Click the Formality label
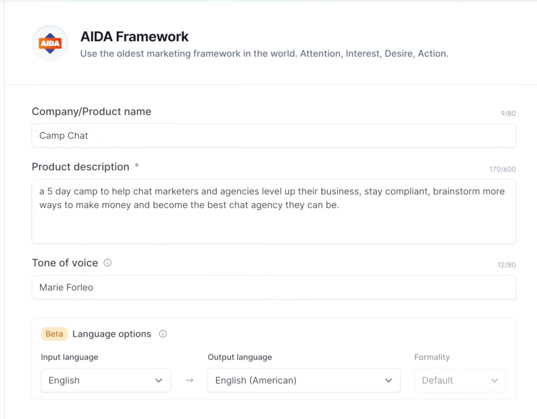 [432, 357]
